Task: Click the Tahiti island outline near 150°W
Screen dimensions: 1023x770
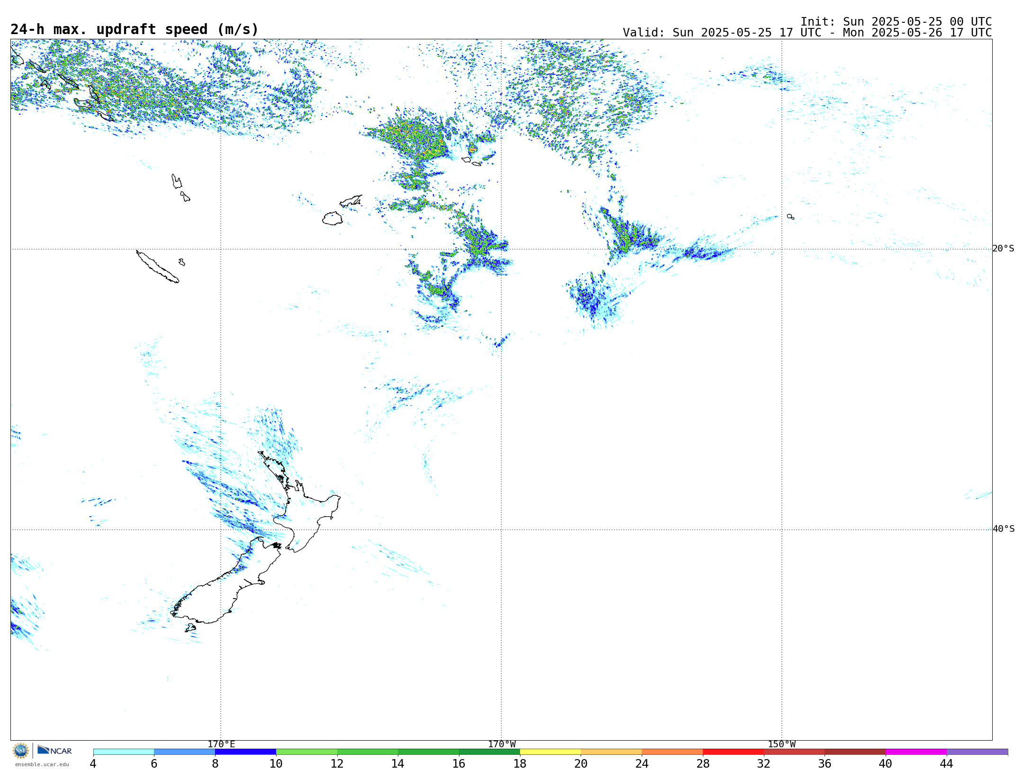Action: click(790, 217)
